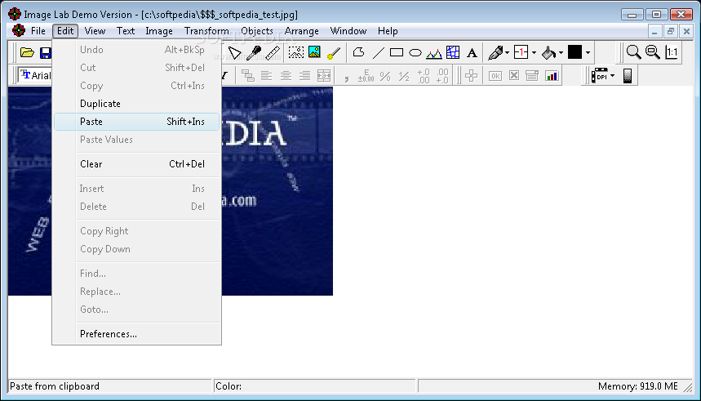
Task: Choose Paste from the Edit menu
Action: pyautogui.click(x=137, y=122)
